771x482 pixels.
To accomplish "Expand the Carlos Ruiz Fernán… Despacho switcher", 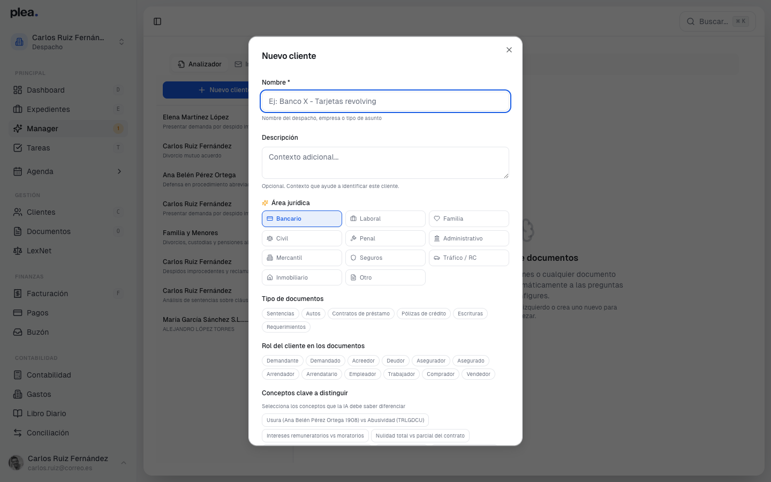I will coord(69,42).
